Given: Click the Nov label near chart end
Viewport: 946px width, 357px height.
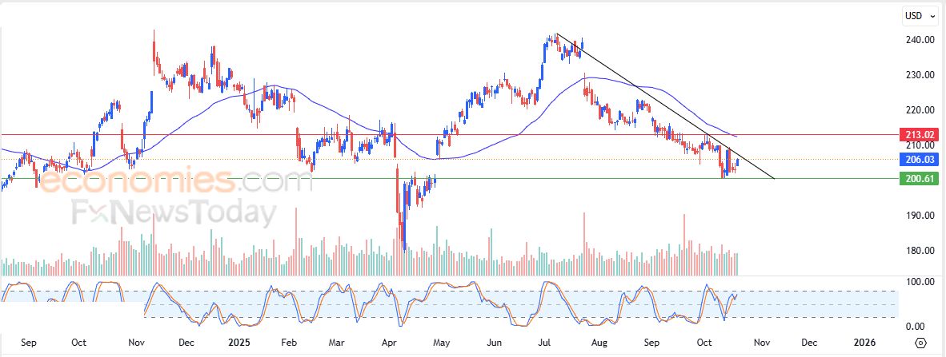Looking at the screenshot, I should click(x=761, y=343).
